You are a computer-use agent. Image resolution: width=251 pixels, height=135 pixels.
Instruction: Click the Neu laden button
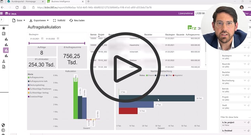(77, 20)
